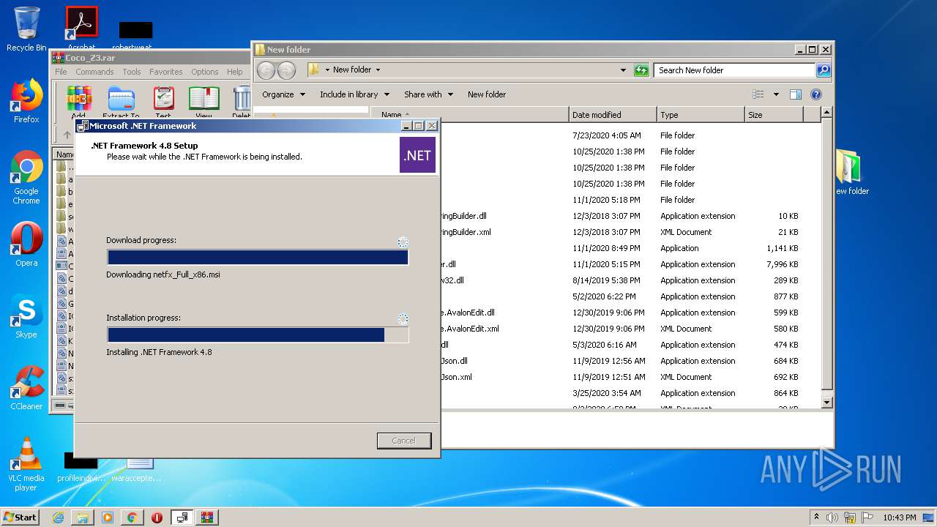The width and height of the screenshot is (937, 527).
Task: Cancel the .NET Framework setup
Action: (404, 441)
